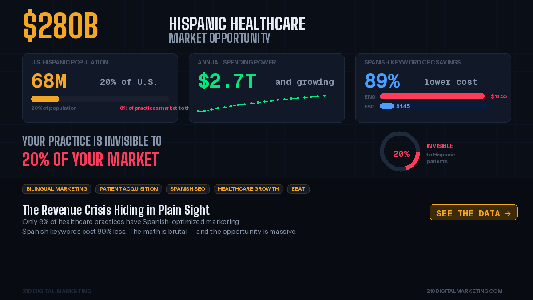Select the 89% CPC savings statistic
This screenshot has width=533, height=300.
tap(382, 81)
